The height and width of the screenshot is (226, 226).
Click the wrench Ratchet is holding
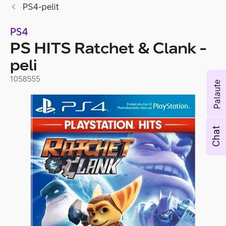[77, 210]
